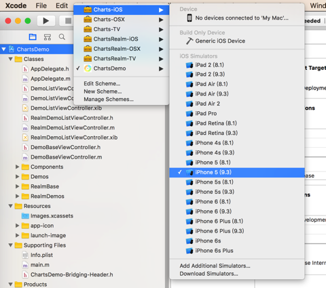Viewport: 326px width, 288px height.
Task: Expand the Components folder
Action: (17, 167)
